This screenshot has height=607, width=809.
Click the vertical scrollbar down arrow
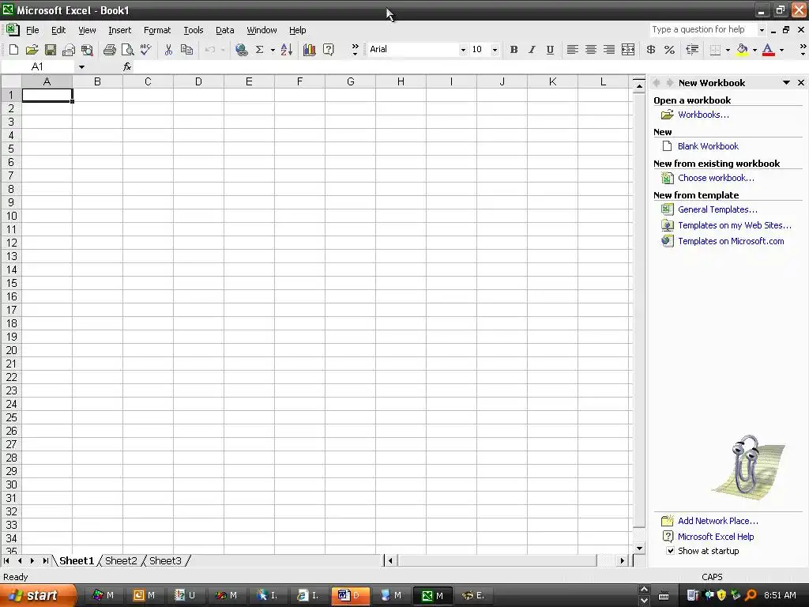pyautogui.click(x=639, y=549)
